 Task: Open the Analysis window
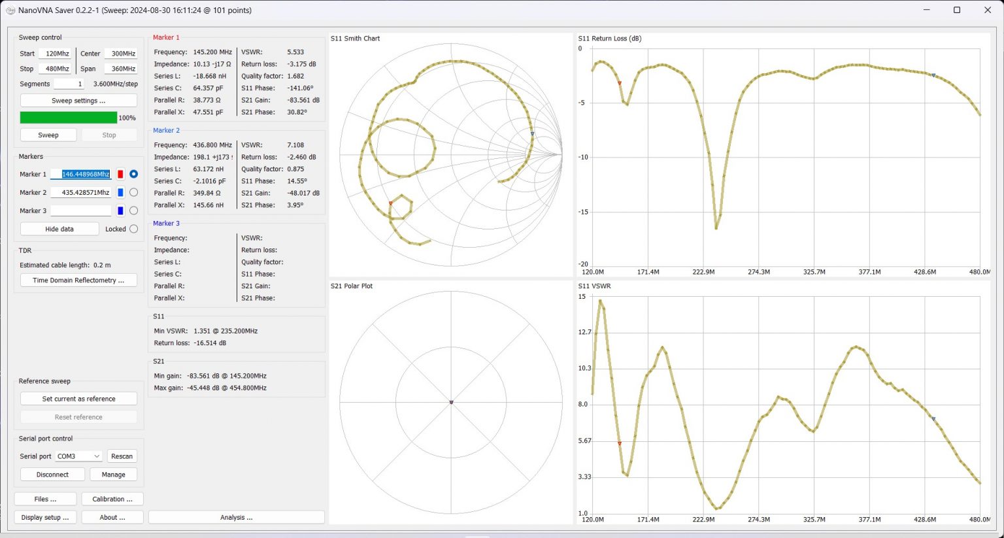[237, 517]
